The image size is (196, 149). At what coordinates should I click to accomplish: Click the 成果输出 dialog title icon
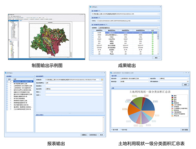[90, 7]
